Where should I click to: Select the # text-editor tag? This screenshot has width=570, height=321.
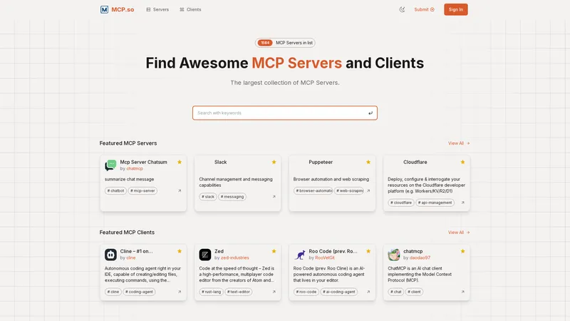[239, 292]
